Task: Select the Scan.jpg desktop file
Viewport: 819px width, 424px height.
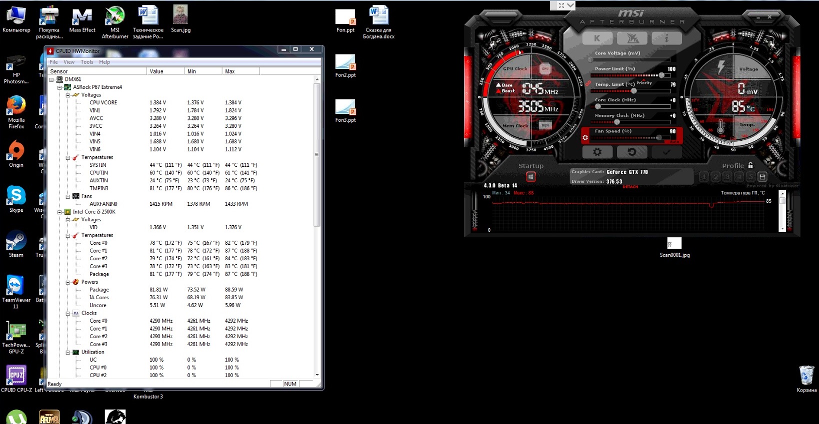Action: 180,19
